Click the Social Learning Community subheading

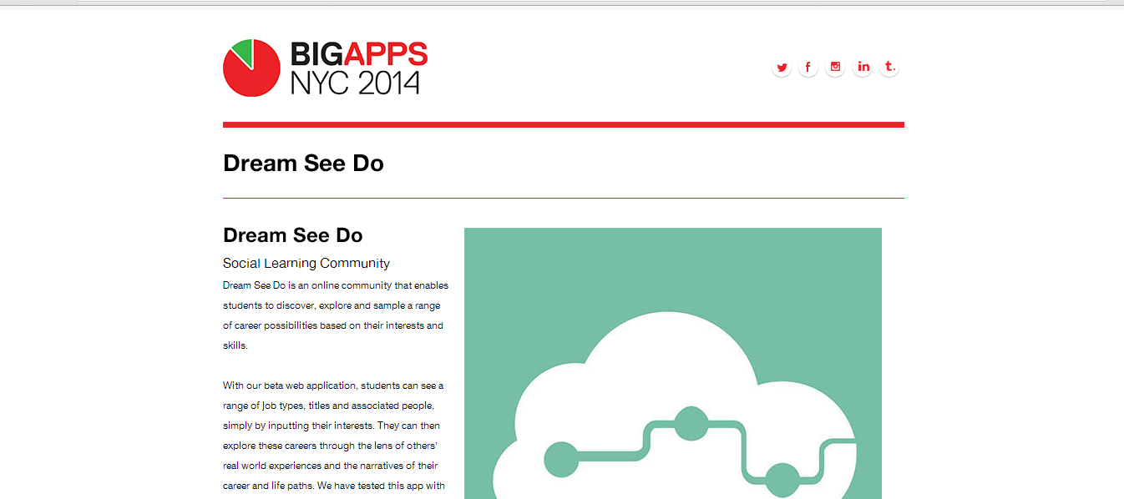pyautogui.click(x=306, y=264)
